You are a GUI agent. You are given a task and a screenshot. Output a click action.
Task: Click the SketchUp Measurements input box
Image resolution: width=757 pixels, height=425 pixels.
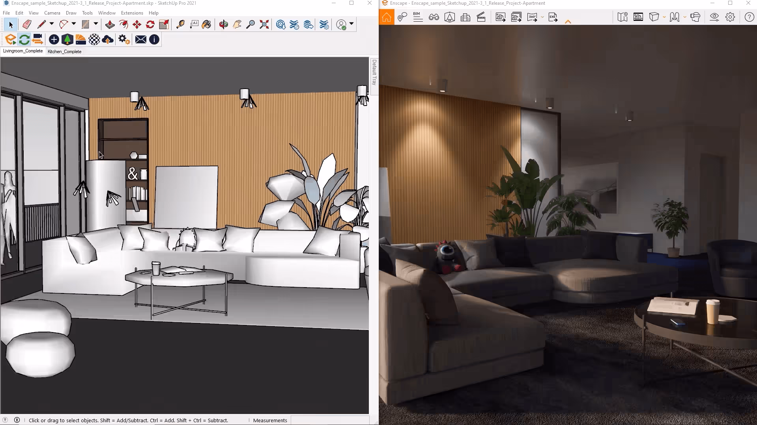pyautogui.click(x=330, y=420)
